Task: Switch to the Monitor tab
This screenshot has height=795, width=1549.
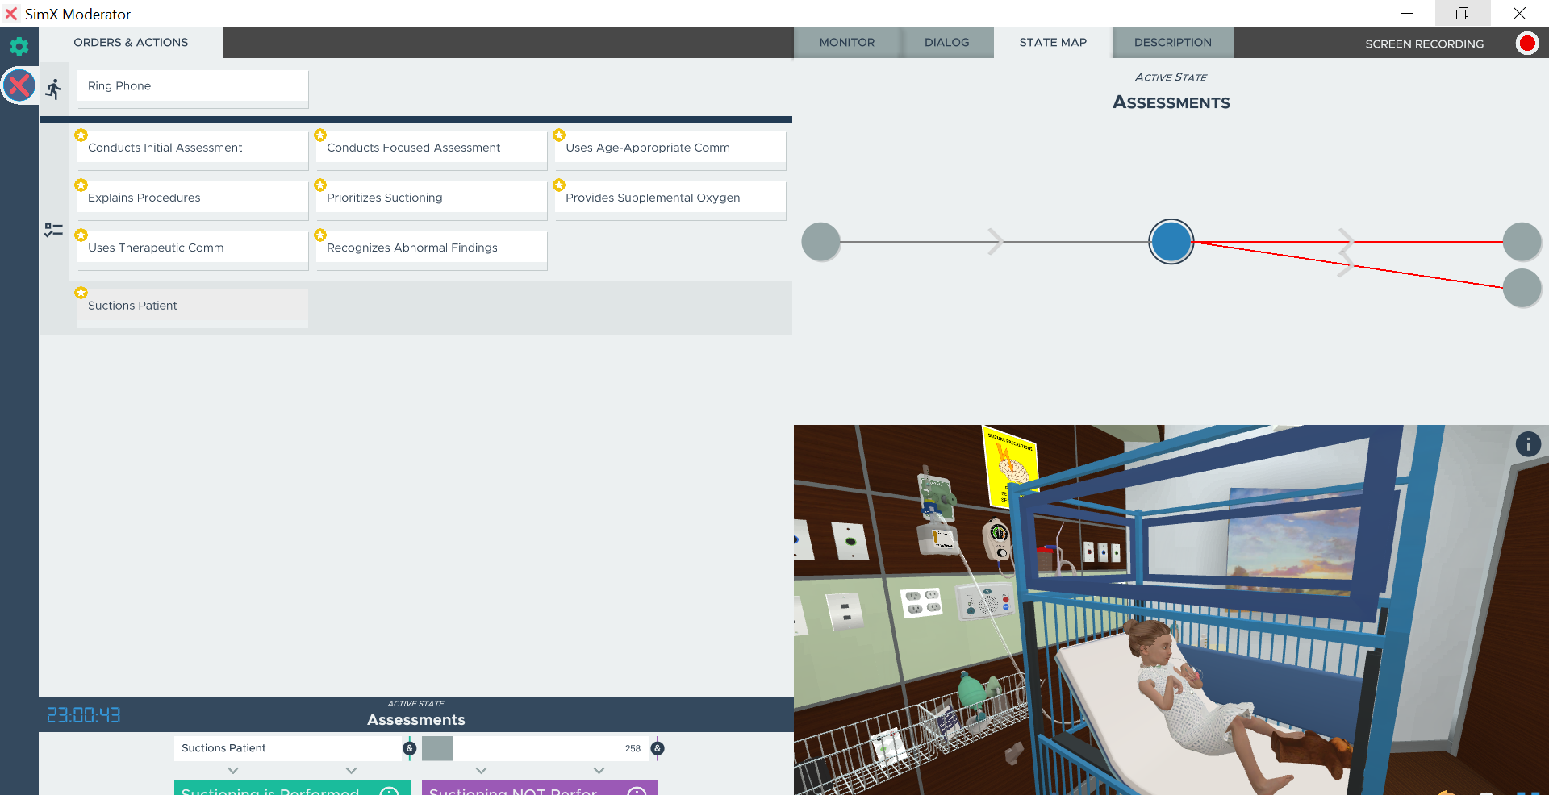Action: tap(846, 43)
